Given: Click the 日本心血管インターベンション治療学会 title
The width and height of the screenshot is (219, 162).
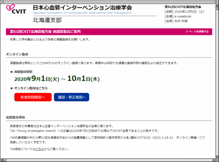Looking at the screenshot, I should [x=82, y=7].
